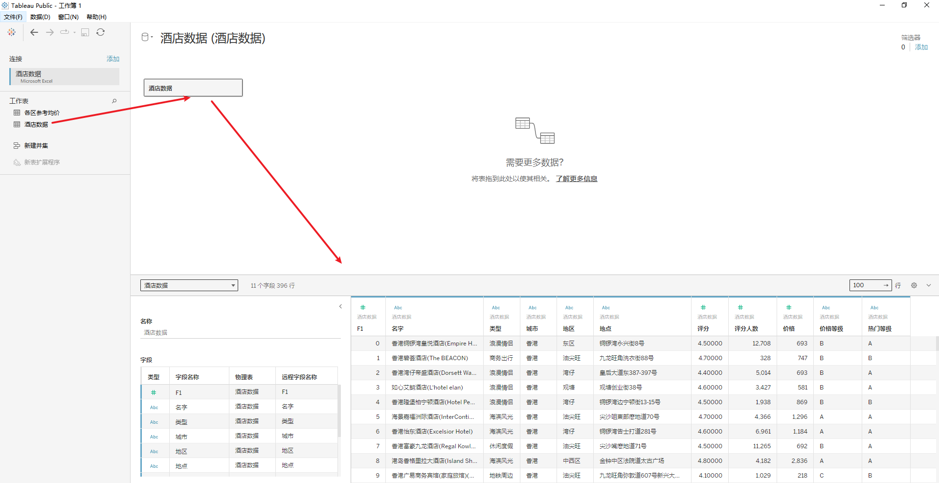
Task: Collapse the metadata pane with the chevron
Action: point(340,307)
